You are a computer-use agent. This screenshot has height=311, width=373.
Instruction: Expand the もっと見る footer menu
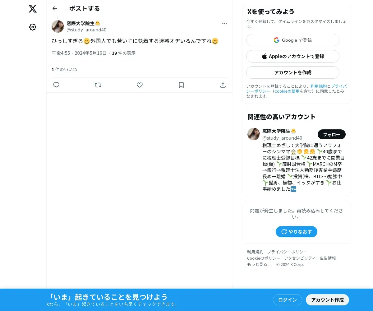tap(259, 264)
